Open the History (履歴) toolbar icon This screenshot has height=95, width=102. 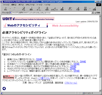click(x=62, y=9)
